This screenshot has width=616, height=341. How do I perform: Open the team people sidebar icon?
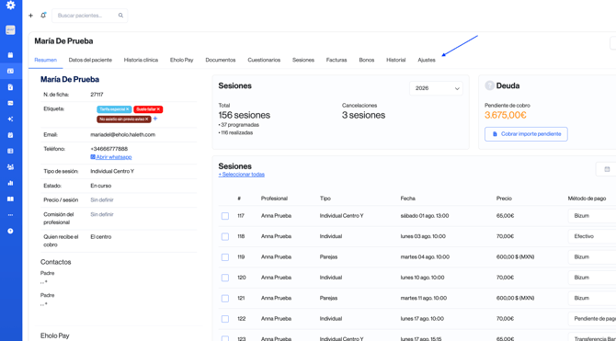[11, 167]
